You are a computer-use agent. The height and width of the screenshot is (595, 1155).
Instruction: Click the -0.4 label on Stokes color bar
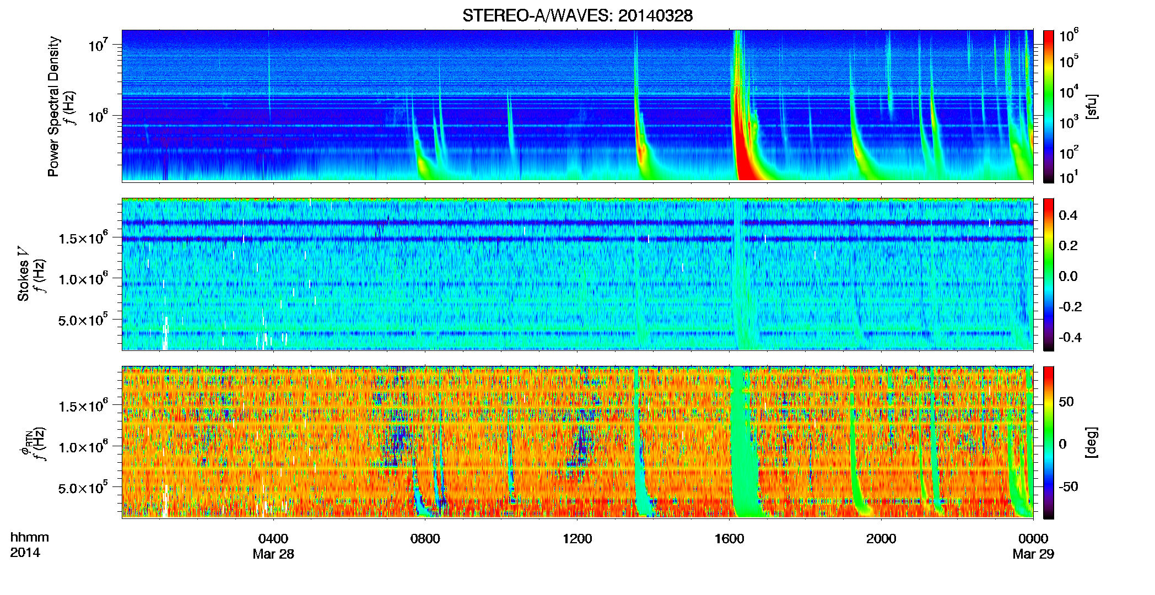pos(1070,337)
